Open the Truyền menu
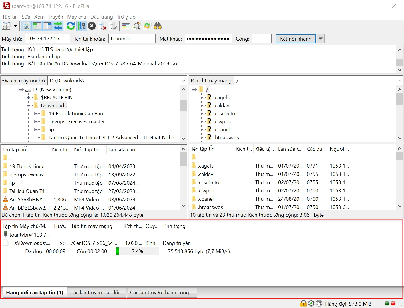Viewport: 404px width, 308px height. 56,17
